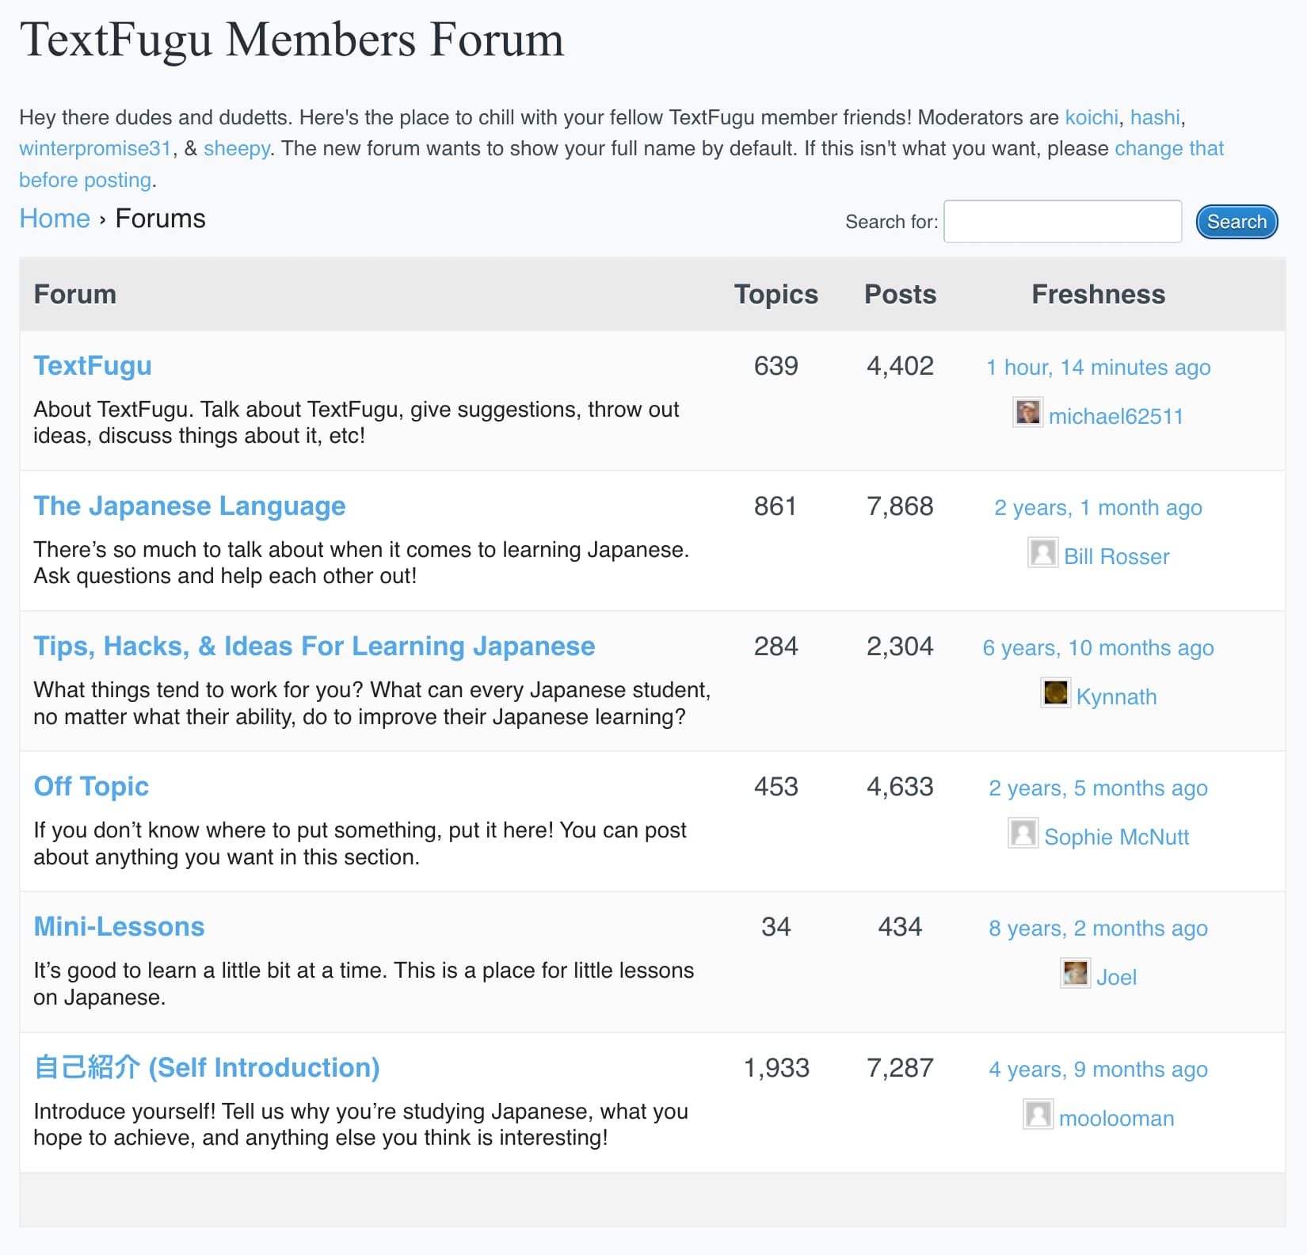The image size is (1307, 1255).
Task: Click Sophie McNutt's avatar icon
Action: [x=1023, y=833]
